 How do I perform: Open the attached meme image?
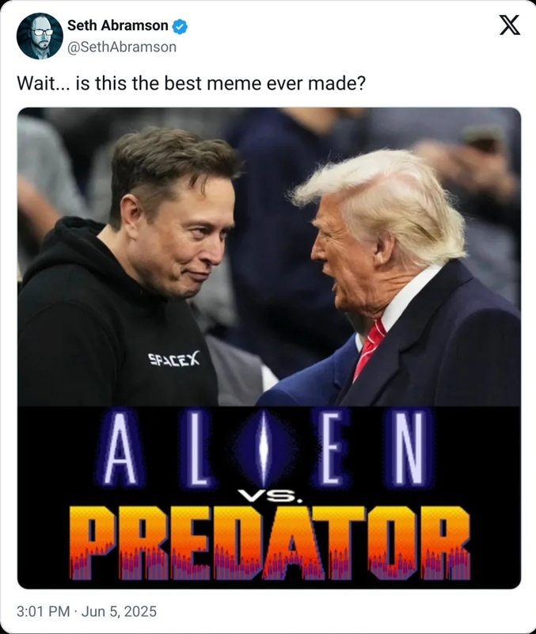click(x=269, y=348)
